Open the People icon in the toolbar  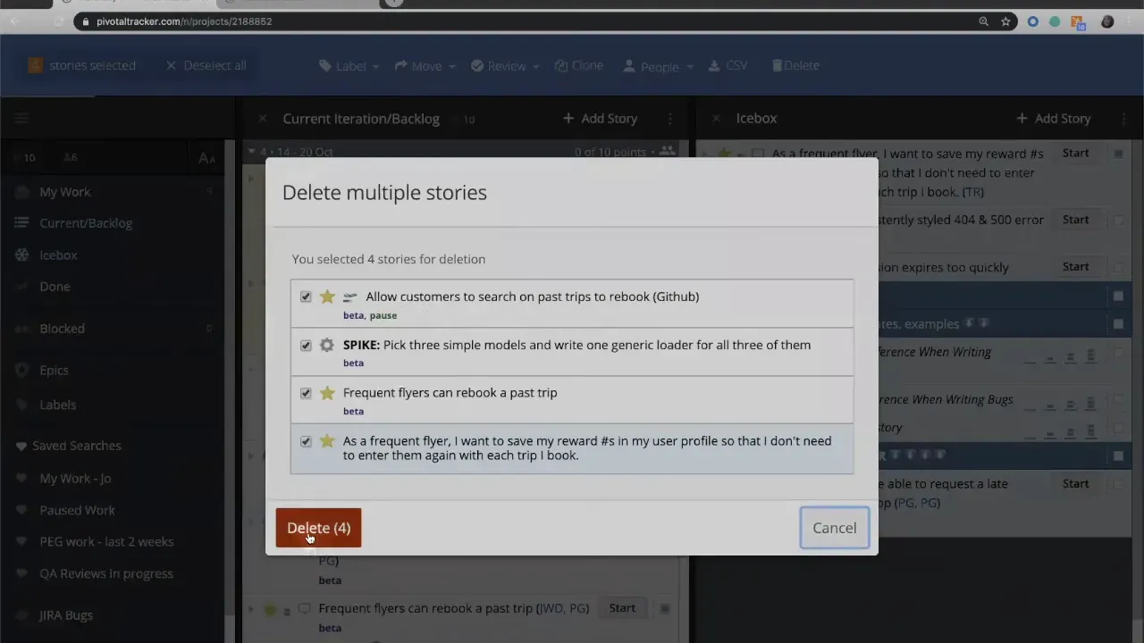click(632, 65)
